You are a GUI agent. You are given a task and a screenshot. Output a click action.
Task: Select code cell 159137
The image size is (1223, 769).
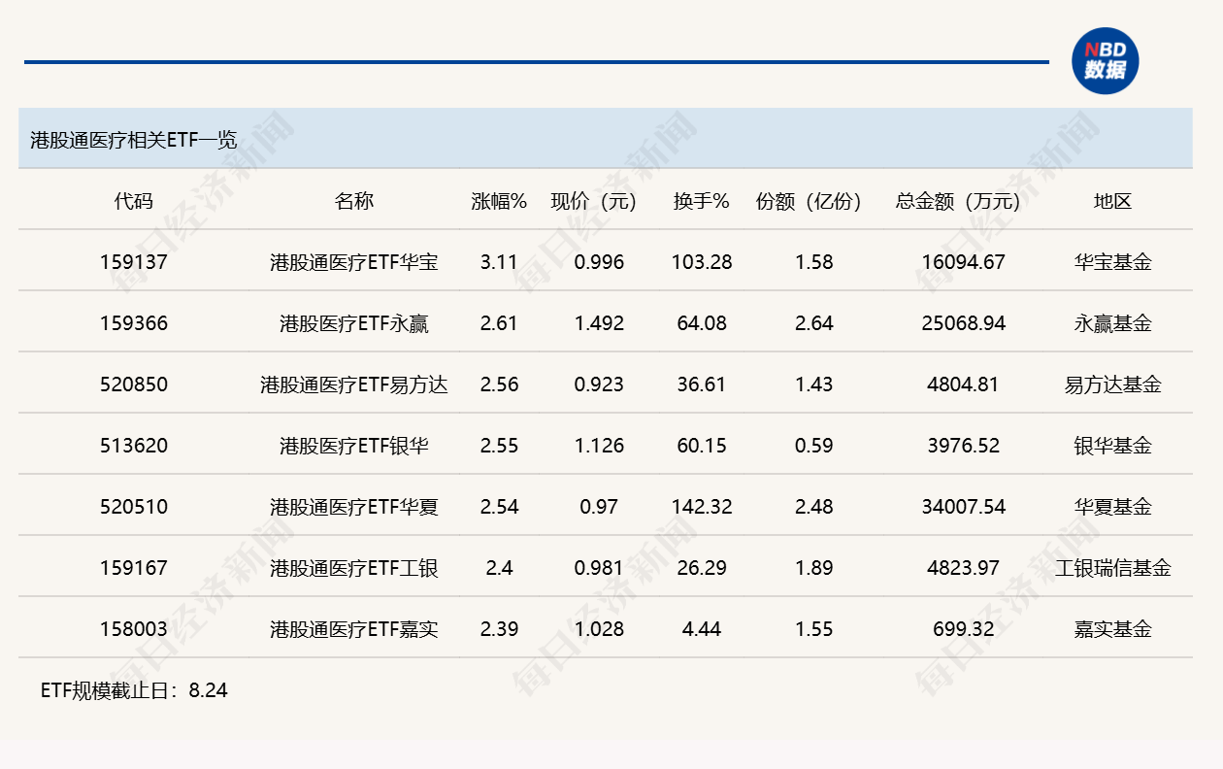point(134,262)
